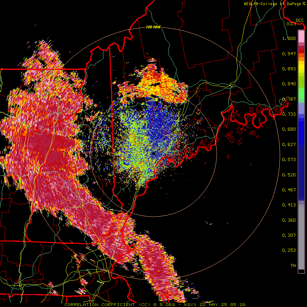Image resolution: width=307 pixels, height=307 pixels.
Task: Click the KGYX station identifier in the caption
Action: pos(191,305)
